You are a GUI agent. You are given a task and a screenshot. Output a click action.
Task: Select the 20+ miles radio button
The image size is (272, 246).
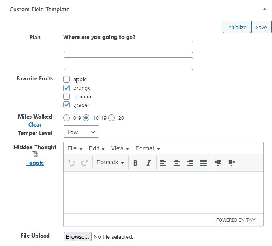[112, 118]
